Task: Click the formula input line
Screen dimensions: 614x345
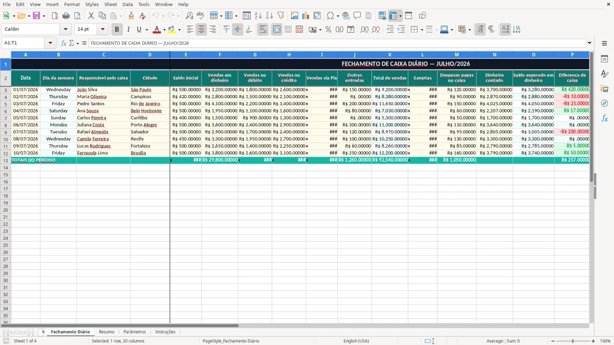Action: 337,43
